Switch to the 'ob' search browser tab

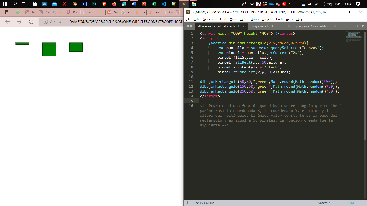click(57, 12)
